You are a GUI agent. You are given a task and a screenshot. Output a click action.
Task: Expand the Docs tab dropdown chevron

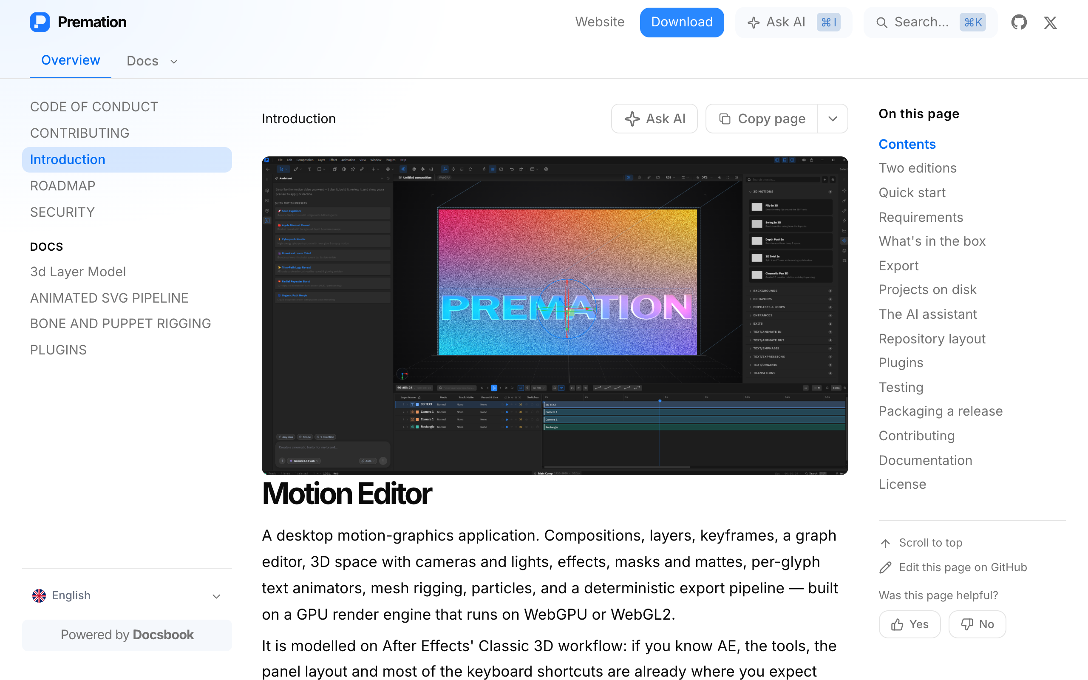tap(174, 62)
